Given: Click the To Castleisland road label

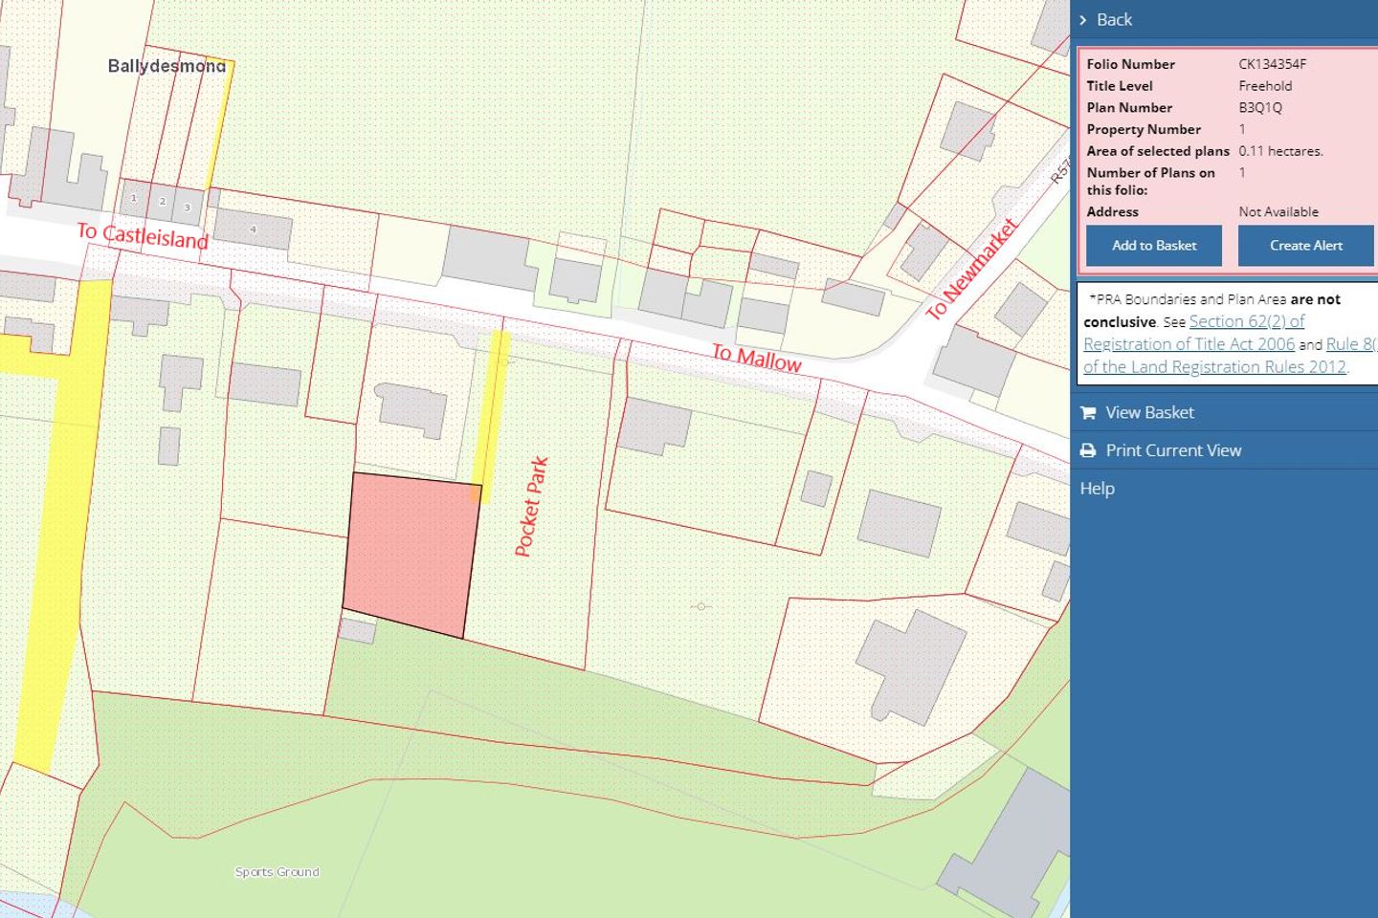Looking at the screenshot, I should (143, 235).
